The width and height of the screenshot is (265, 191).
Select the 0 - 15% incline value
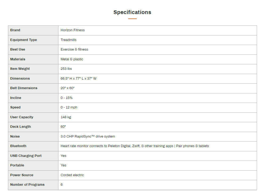pyautogui.click(x=66, y=98)
